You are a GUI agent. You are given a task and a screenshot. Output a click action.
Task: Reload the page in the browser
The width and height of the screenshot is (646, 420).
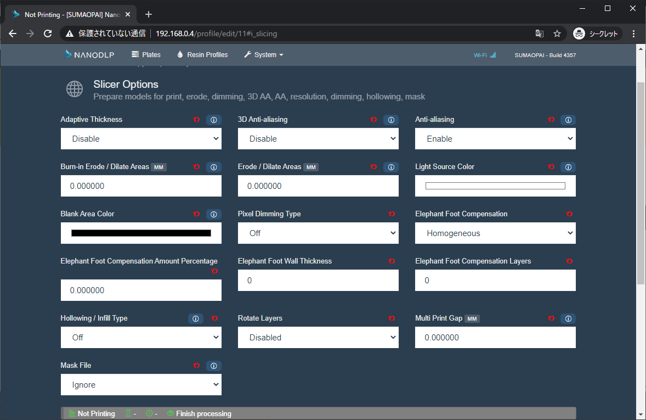pyautogui.click(x=48, y=34)
